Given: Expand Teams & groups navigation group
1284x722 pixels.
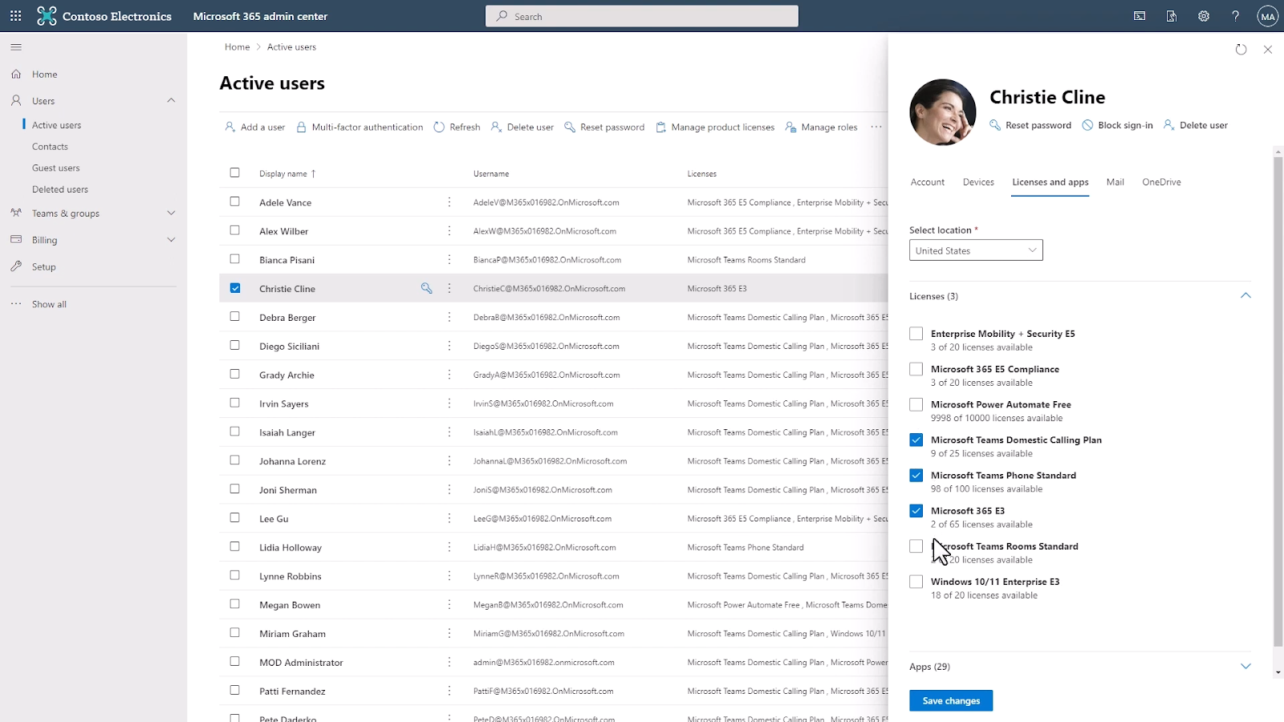Looking at the screenshot, I should (171, 213).
